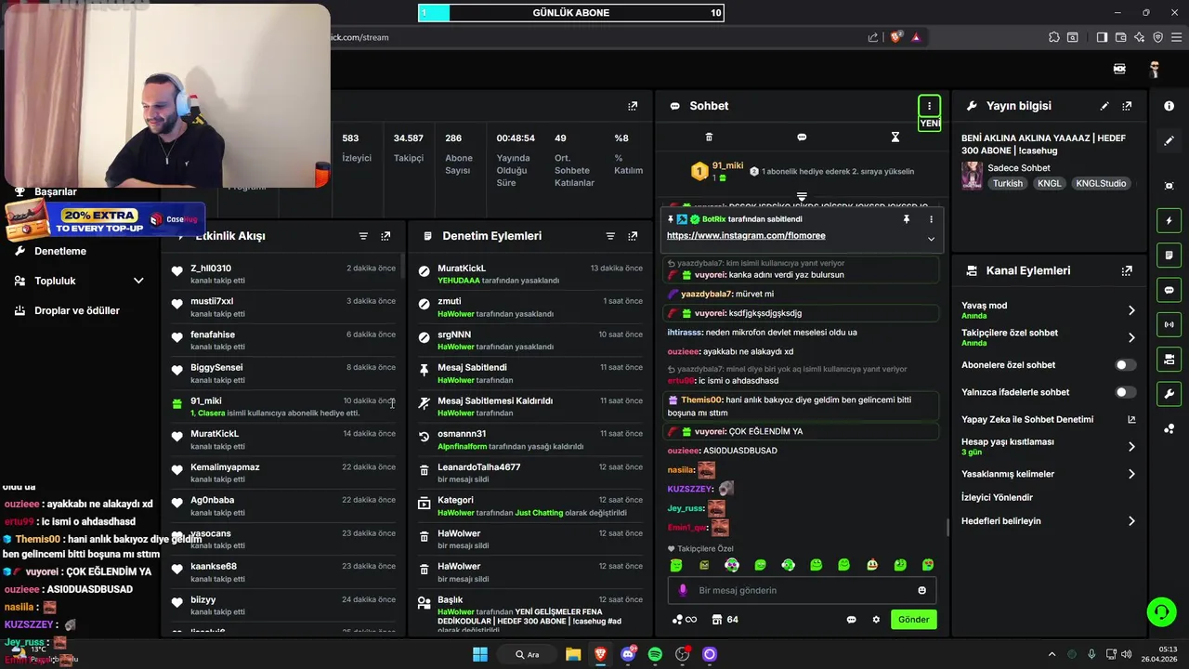
Task: Edit stream info with the pencil icon in Yayın bilgisi
Action: 1104,106
